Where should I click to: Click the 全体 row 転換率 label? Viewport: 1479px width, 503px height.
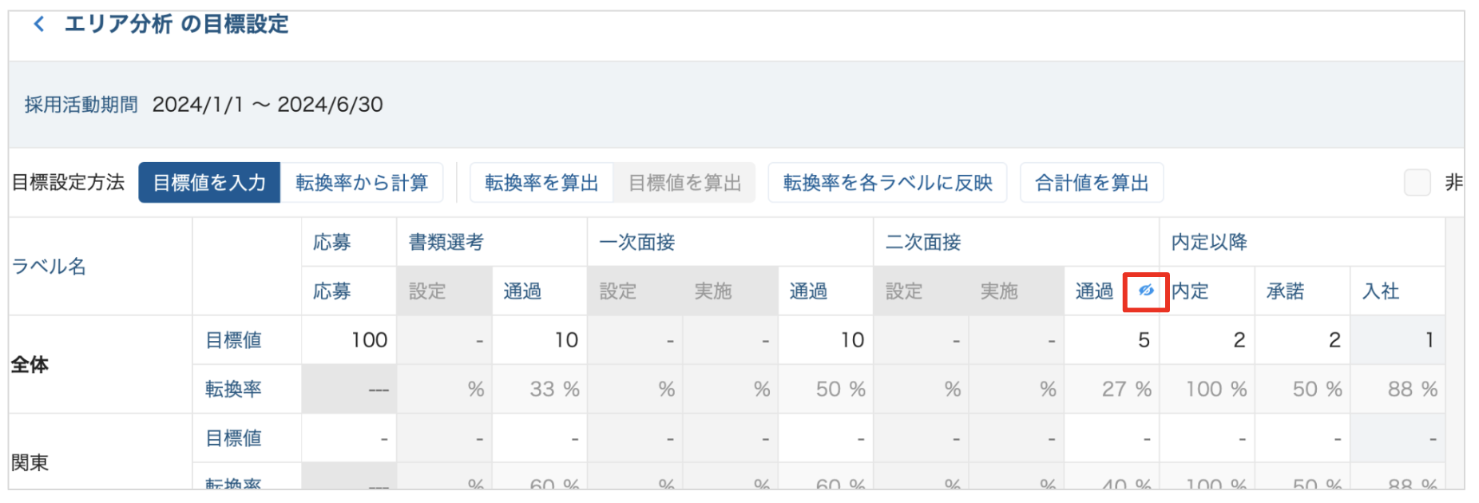[x=233, y=389]
